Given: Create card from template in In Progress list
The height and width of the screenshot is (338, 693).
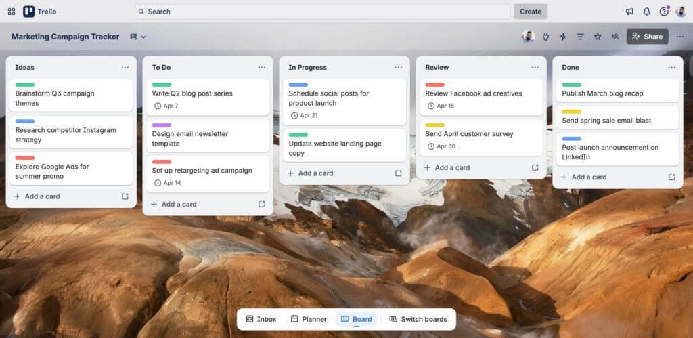Looking at the screenshot, I should (399, 173).
